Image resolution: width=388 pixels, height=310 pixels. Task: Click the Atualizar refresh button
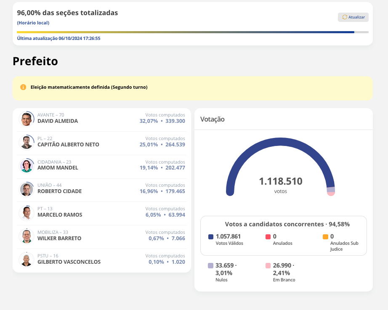(353, 17)
